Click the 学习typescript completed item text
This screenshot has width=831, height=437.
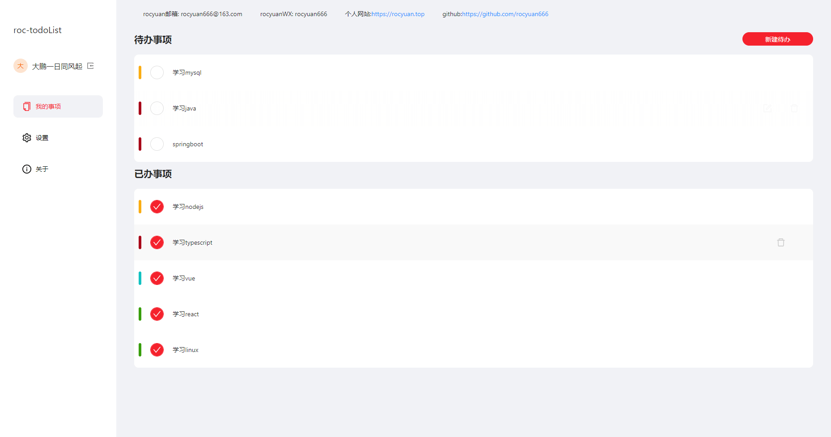(x=192, y=242)
